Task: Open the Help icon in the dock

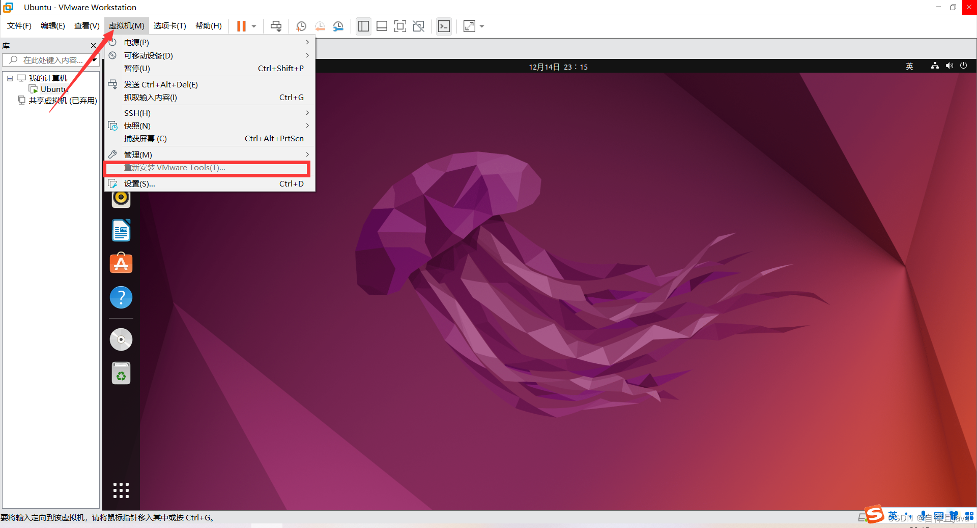Action: [121, 297]
